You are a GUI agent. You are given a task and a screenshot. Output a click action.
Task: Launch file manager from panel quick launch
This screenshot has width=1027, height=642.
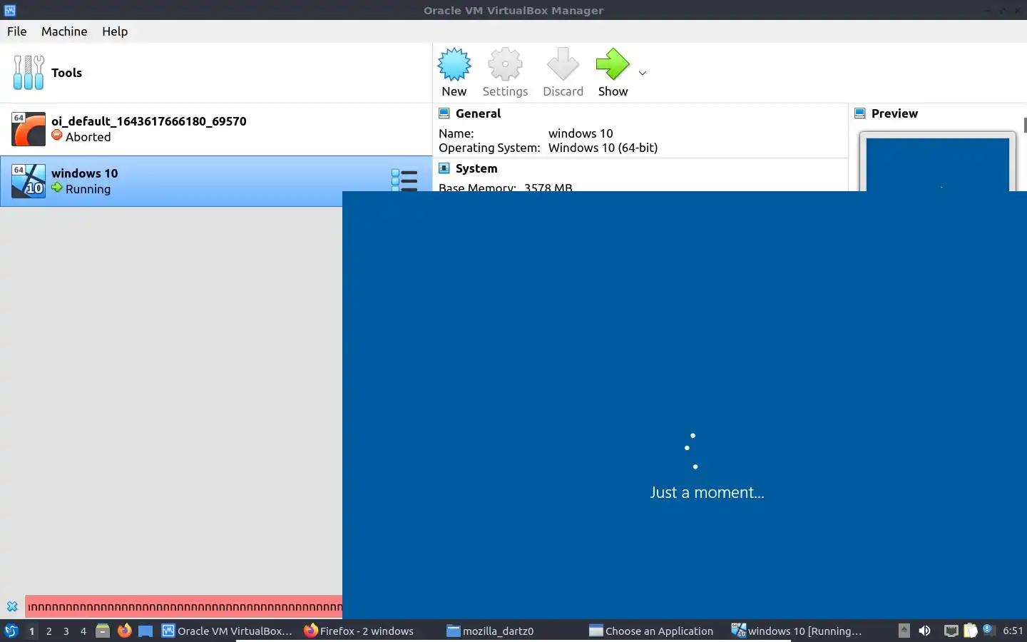103,631
